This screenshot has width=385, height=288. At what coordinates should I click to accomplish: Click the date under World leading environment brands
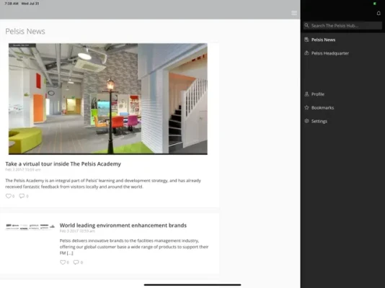(77, 231)
